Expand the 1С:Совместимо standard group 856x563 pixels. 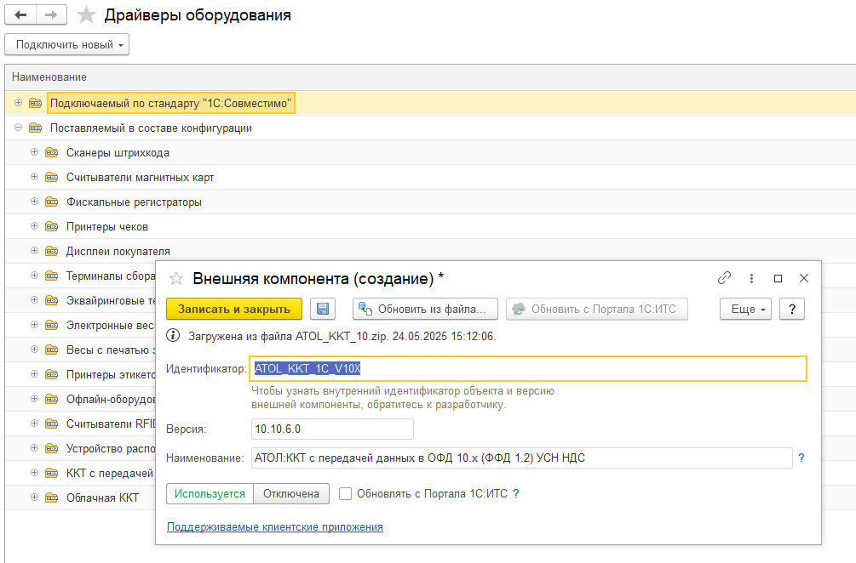pos(19,104)
